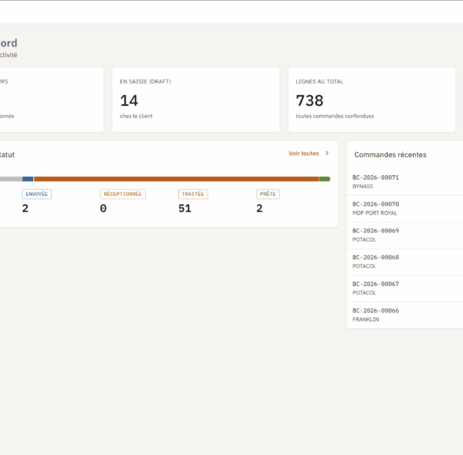Click the RÉCEPTIONNÉE status badge

pyautogui.click(x=123, y=194)
